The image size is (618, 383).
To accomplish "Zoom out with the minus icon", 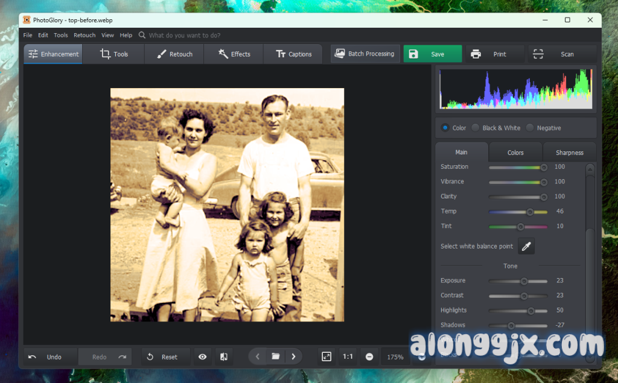I will pos(369,356).
